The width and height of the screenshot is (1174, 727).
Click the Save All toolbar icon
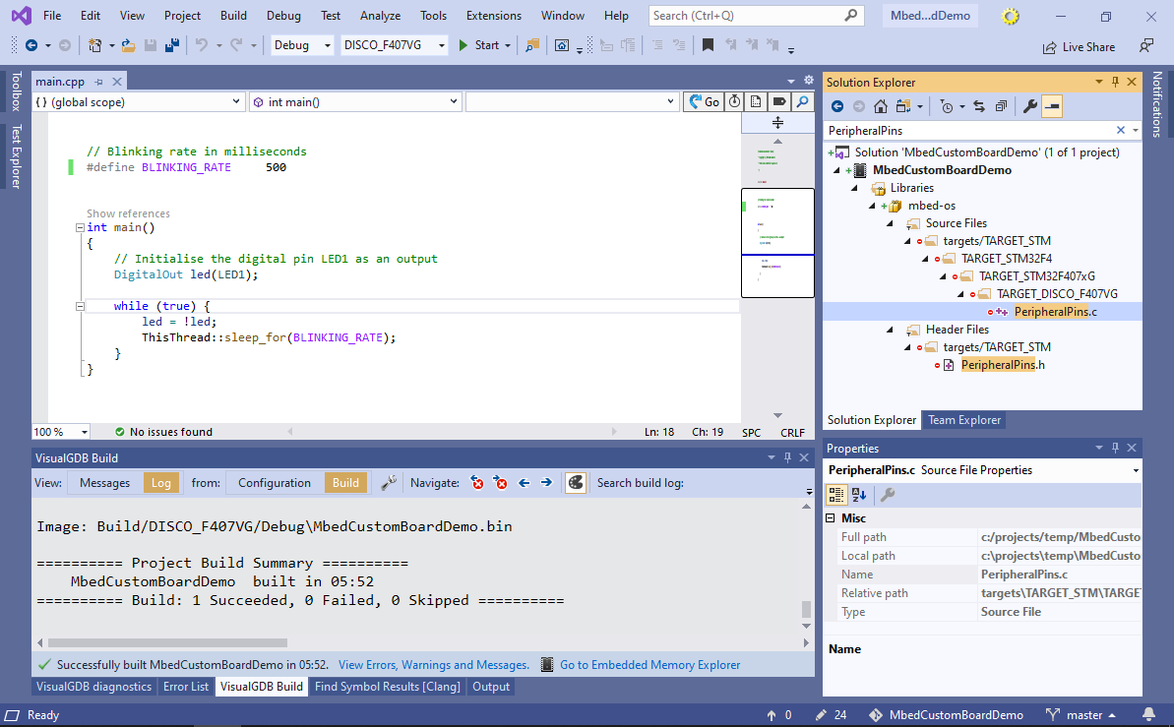pos(171,45)
